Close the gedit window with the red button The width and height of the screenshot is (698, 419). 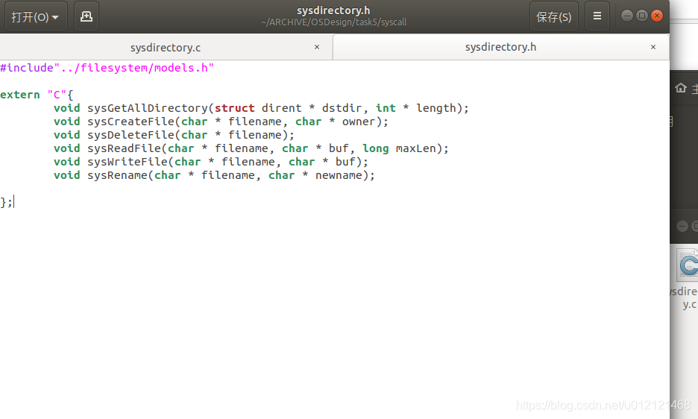[x=657, y=16]
